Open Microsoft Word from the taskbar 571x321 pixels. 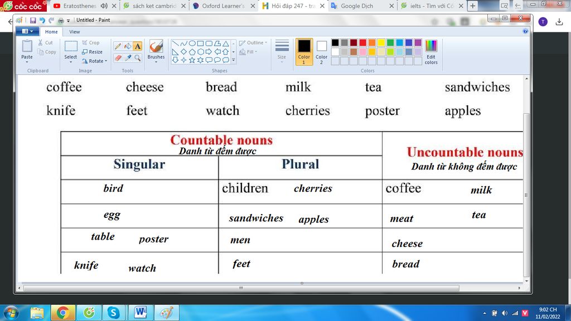140,313
